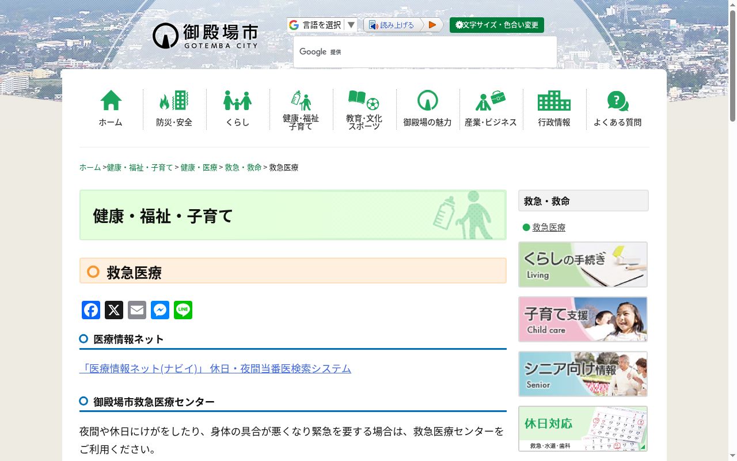Share the page on X

point(114,310)
